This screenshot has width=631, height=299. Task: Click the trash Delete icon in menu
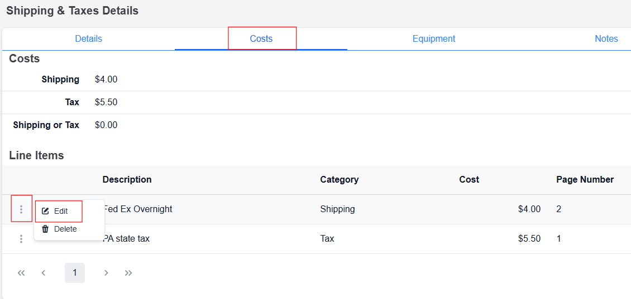45,229
